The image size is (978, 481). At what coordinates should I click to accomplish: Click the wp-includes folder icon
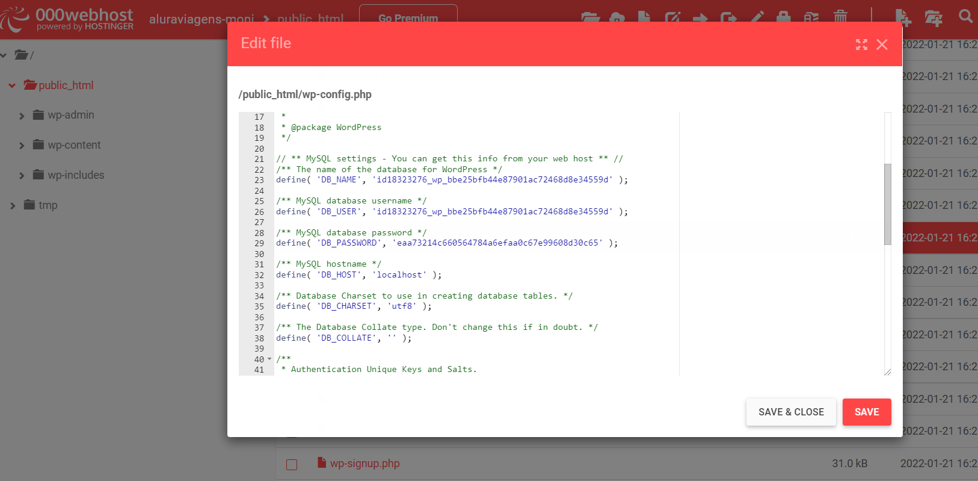(x=38, y=175)
